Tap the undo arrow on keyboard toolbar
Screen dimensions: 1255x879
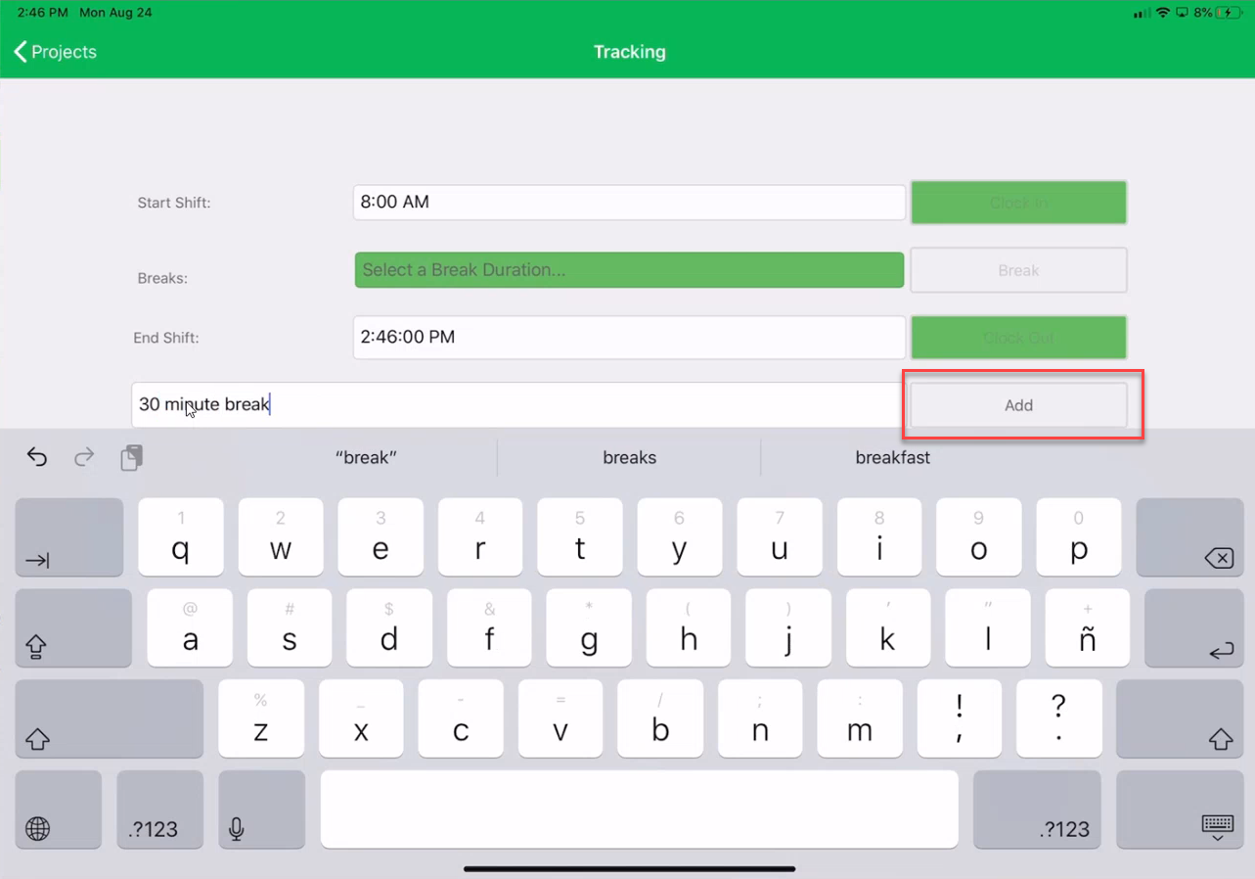[x=37, y=457]
